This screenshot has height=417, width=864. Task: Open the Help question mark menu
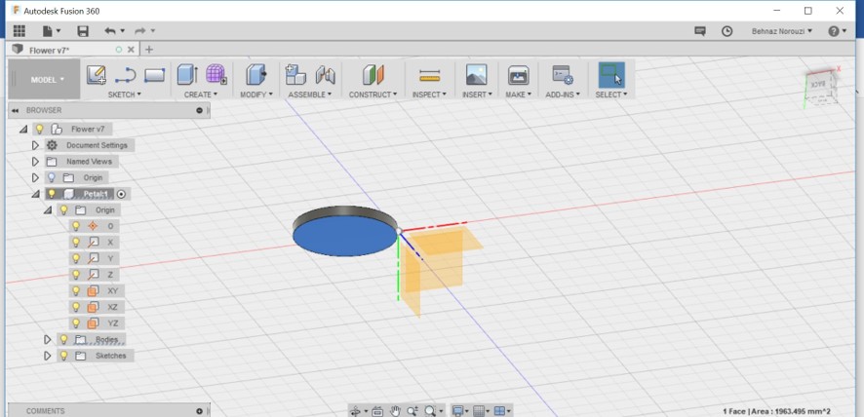[837, 31]
